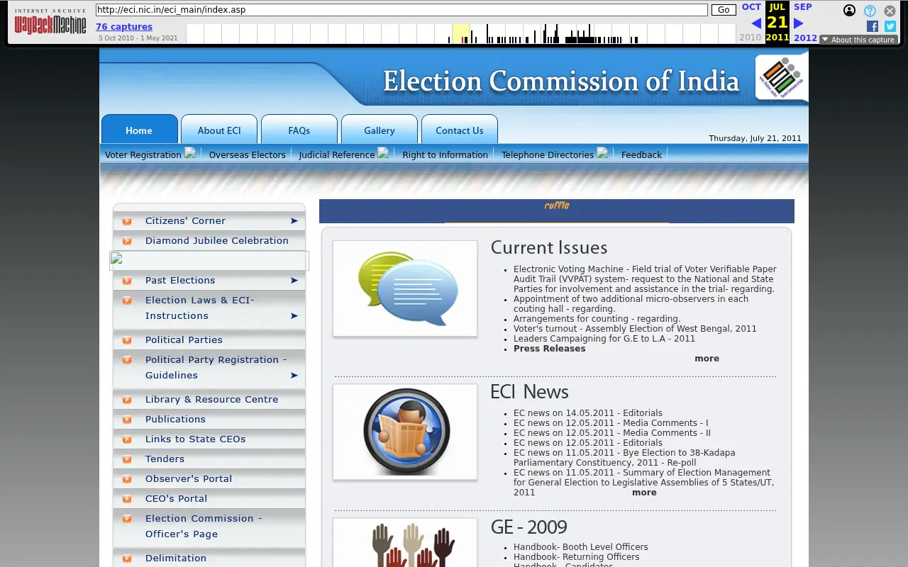Expand Political Party Registration Guidelines arrow

click(x=294, y=376)
